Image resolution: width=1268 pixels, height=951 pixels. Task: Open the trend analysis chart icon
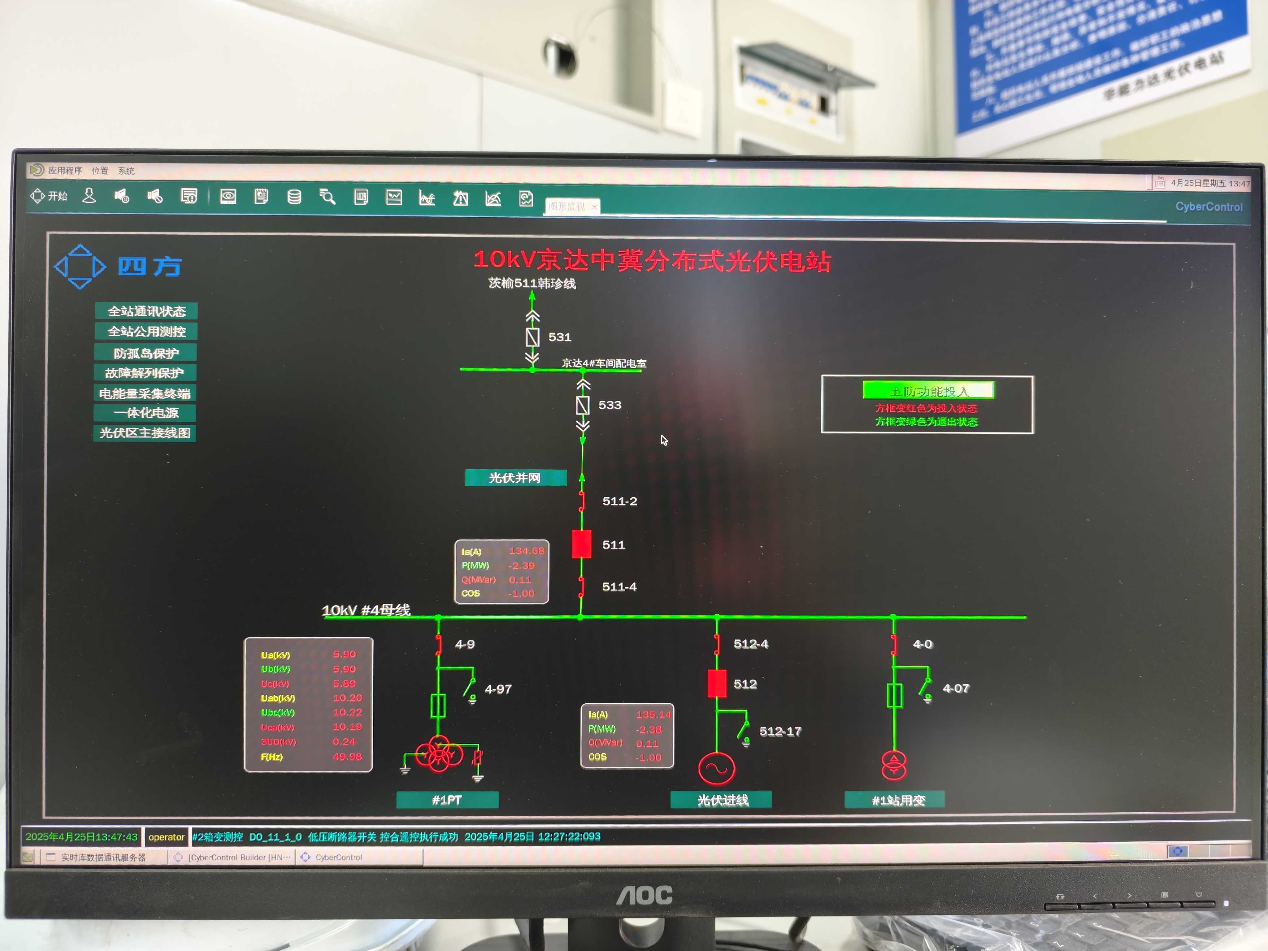click(493, 199)
